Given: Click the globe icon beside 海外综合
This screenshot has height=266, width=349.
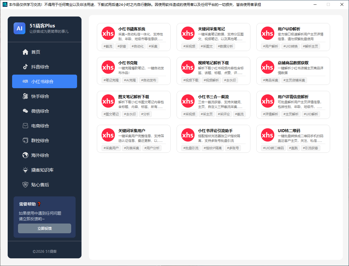Looking at the screenshot, I should click(25, 155).
